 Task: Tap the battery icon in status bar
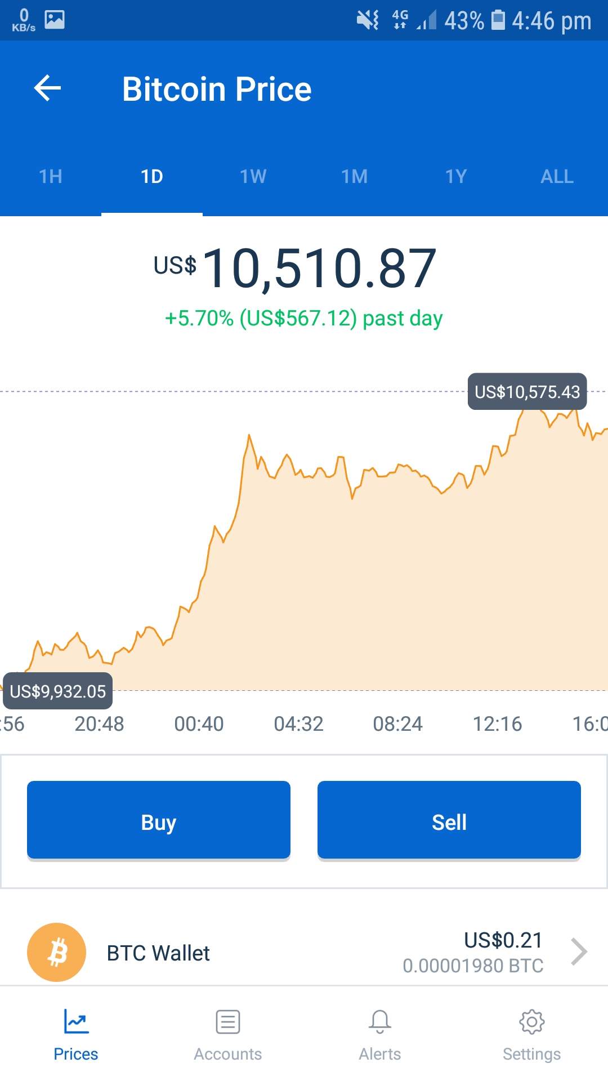[498, 20]
